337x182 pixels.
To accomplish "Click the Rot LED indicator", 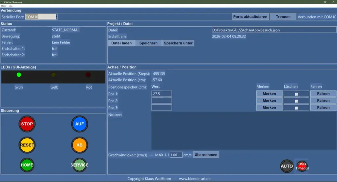I will click(88, 75).
